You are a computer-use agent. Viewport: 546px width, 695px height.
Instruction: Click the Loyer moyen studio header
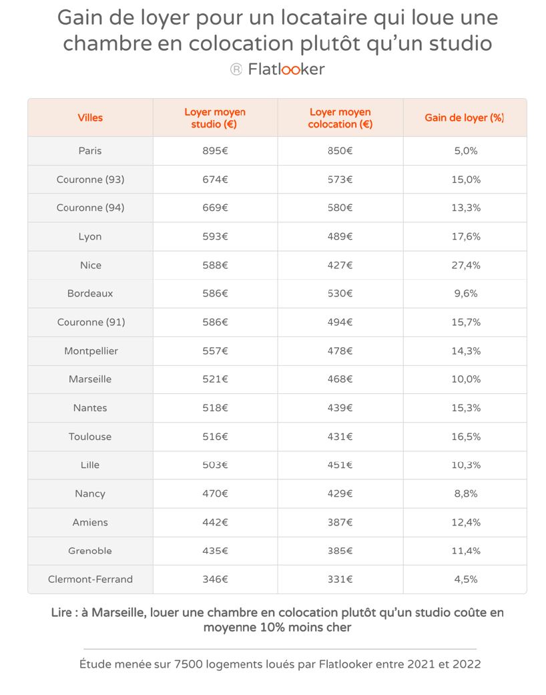[x=215, y=118]
